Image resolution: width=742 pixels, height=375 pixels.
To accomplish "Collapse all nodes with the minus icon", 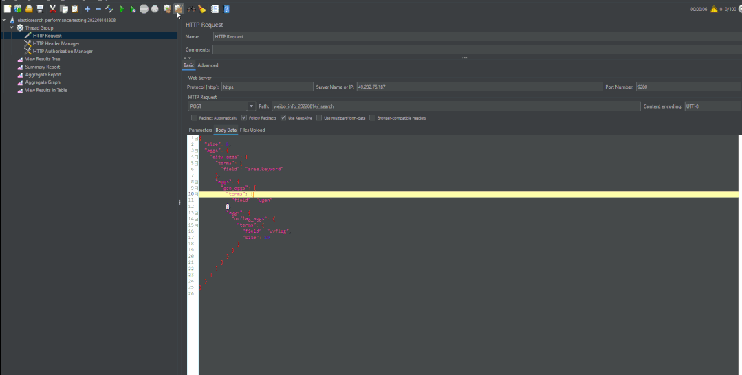I will [x=98, y=9].
